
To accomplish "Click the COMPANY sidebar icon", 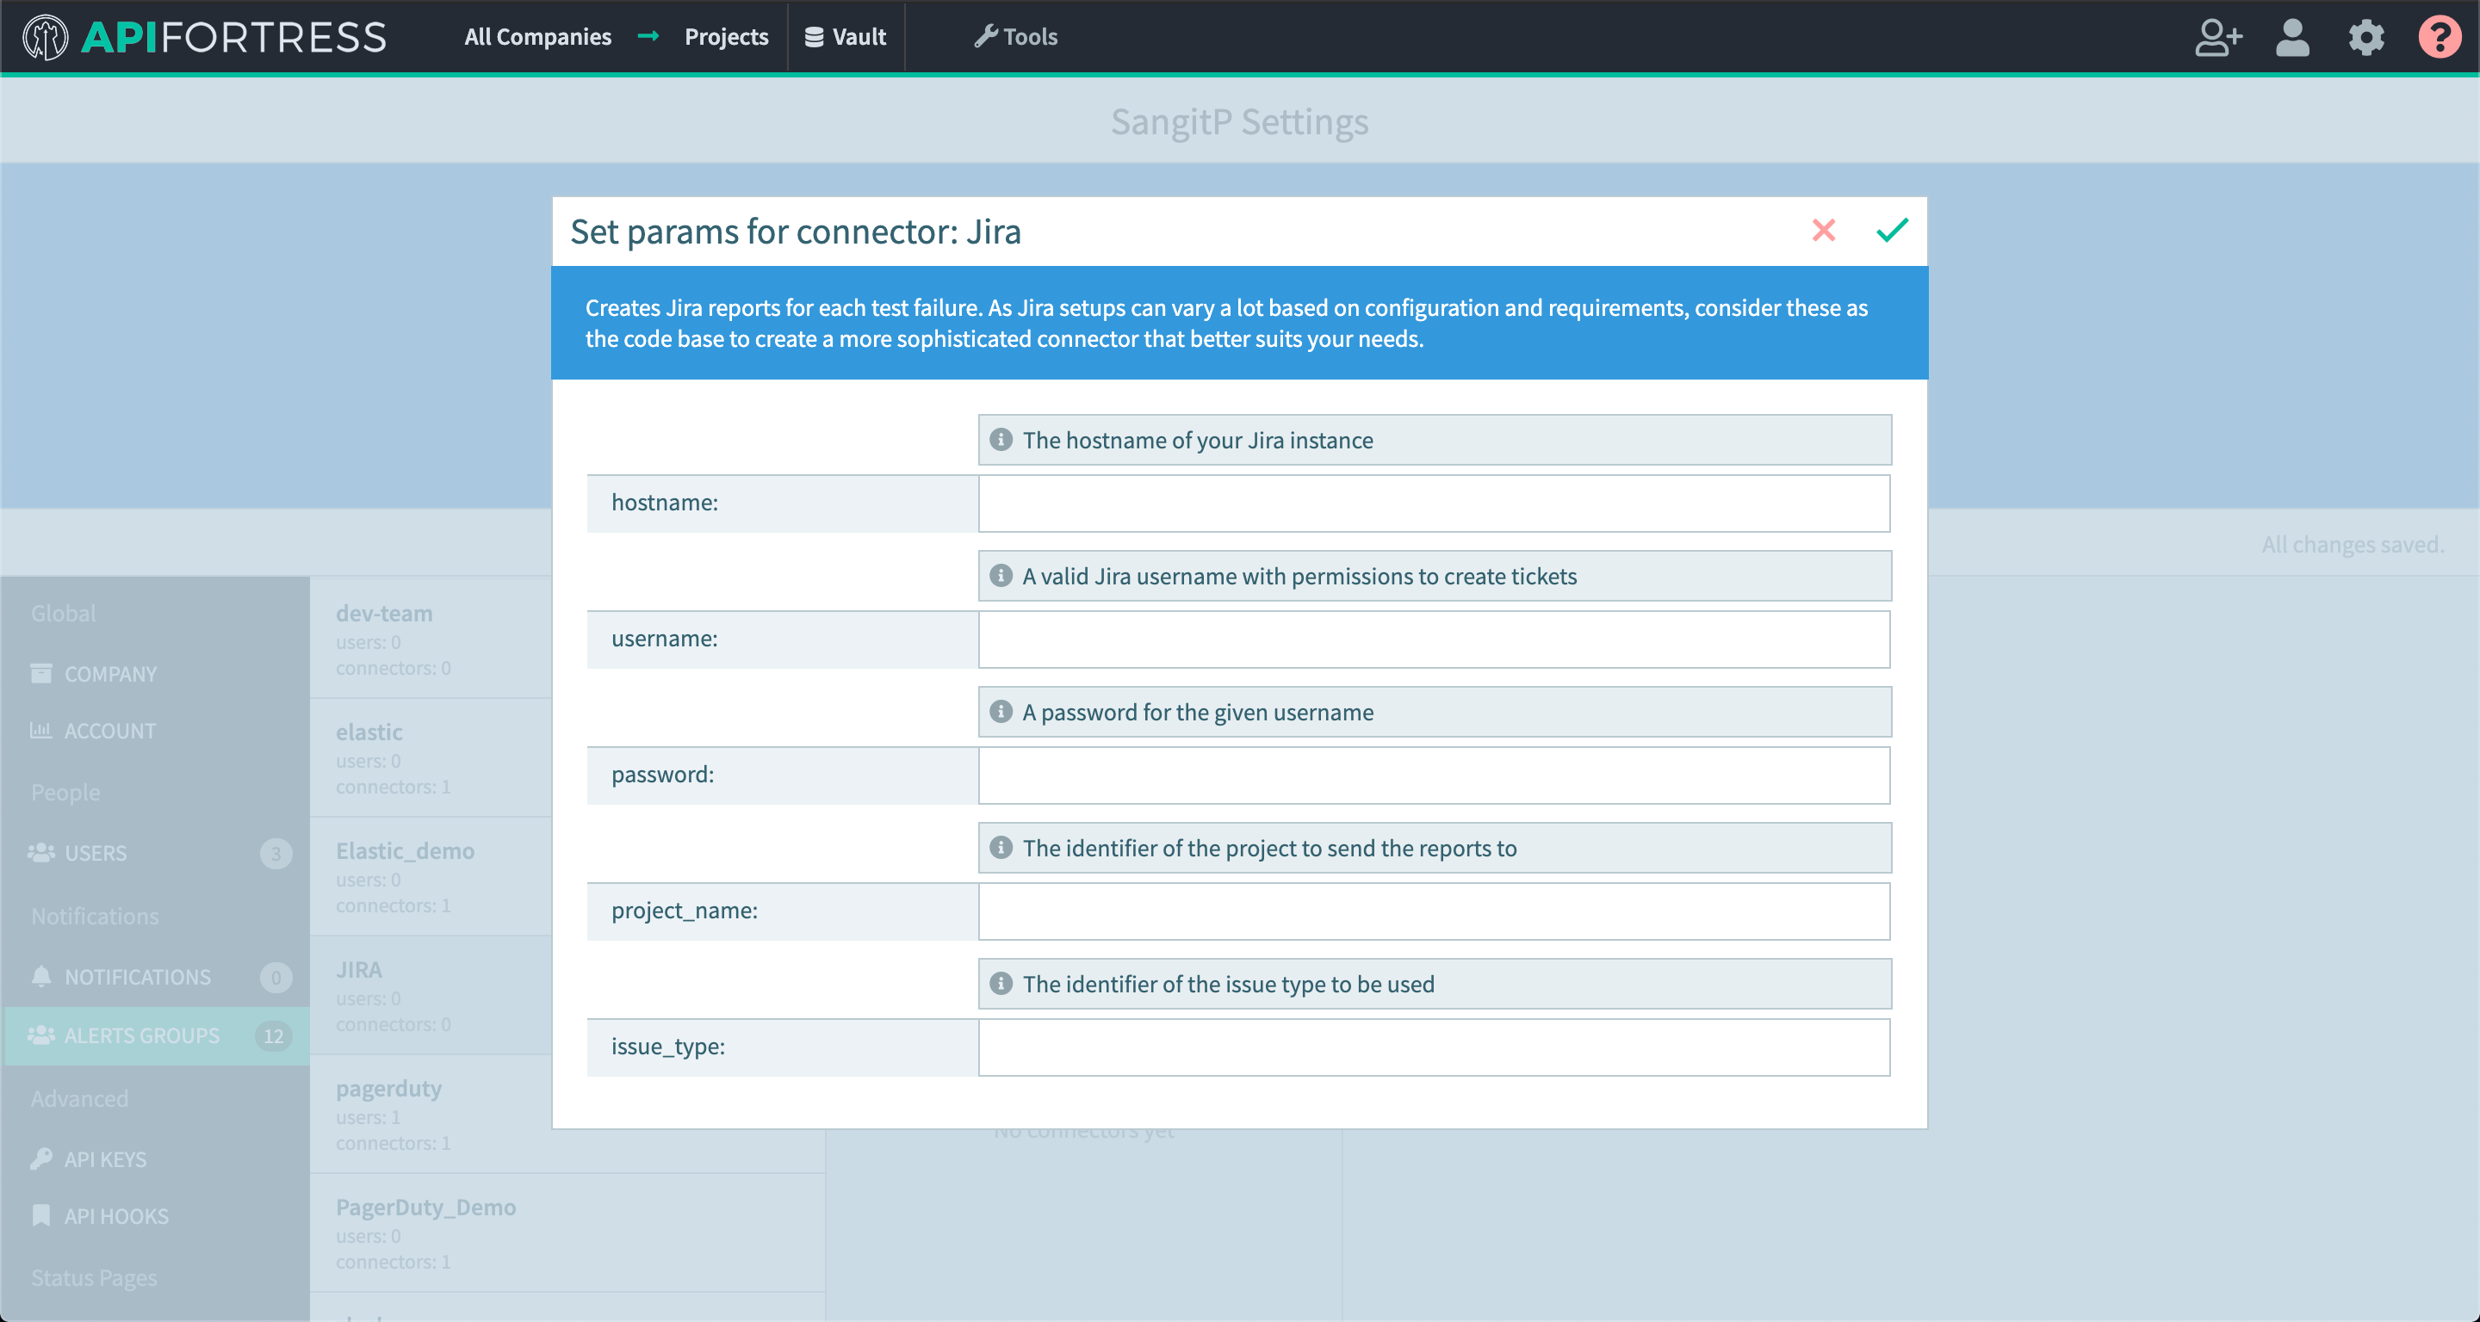I will (41, 672).
